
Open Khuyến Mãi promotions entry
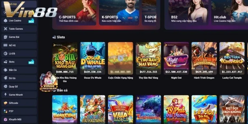pyautogui.click(x=19, y=119)
